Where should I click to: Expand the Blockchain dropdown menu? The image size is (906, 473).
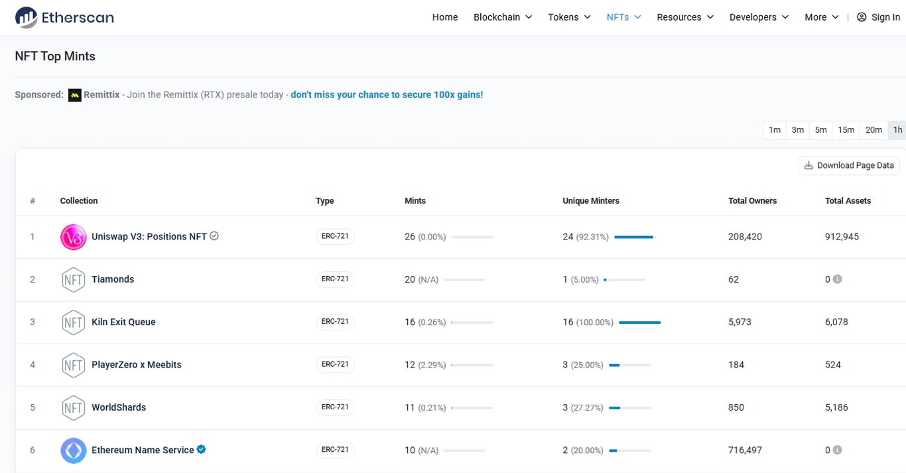click(503, 17)
